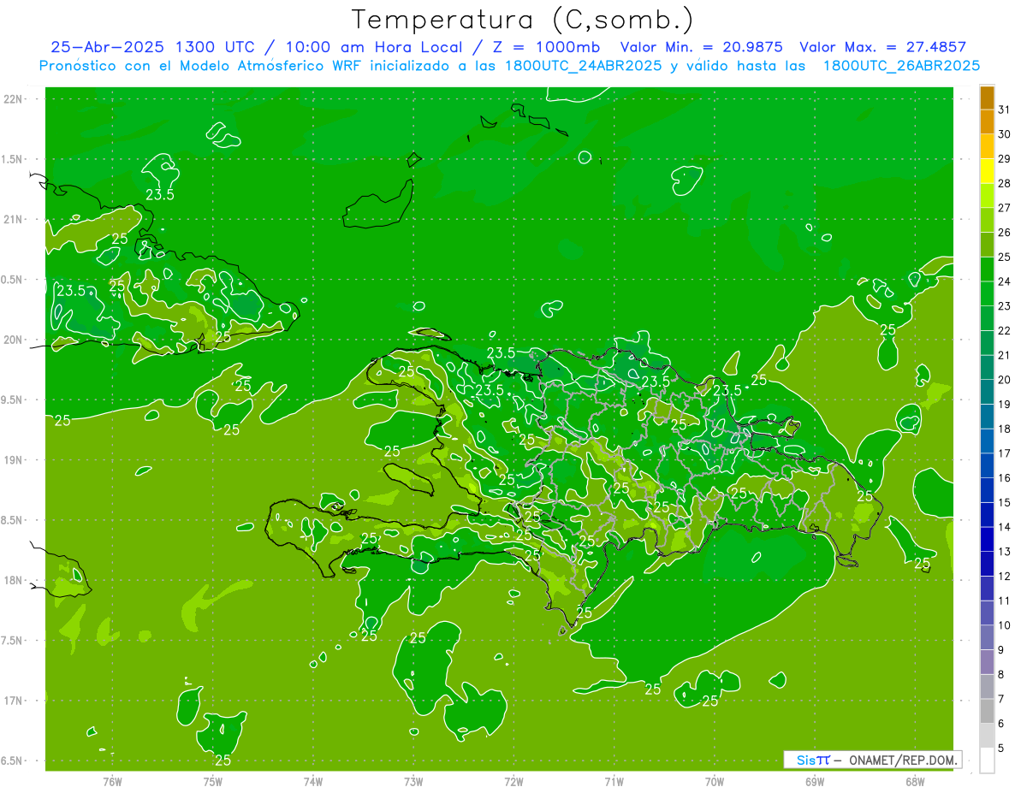Image resolution: width=1027 pixels, height=793 pixels.
Task: Click the '74W' longitude axis label
Action: tap(312, 781)
